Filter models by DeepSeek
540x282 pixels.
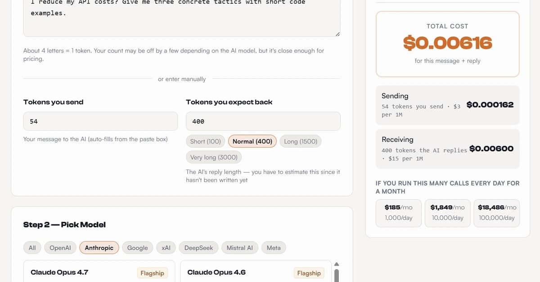pyautogui.click(x=198, y=248)
